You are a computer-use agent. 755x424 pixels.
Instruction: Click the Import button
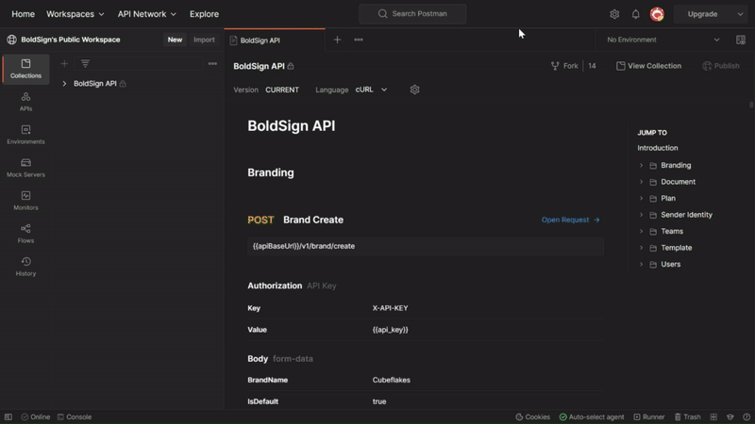[x=204, y=40]
